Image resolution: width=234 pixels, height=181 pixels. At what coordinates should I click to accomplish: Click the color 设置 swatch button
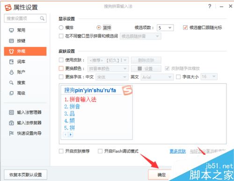tap(146, 68)
